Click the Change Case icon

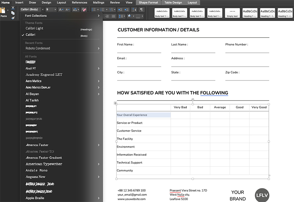point(75,10)
